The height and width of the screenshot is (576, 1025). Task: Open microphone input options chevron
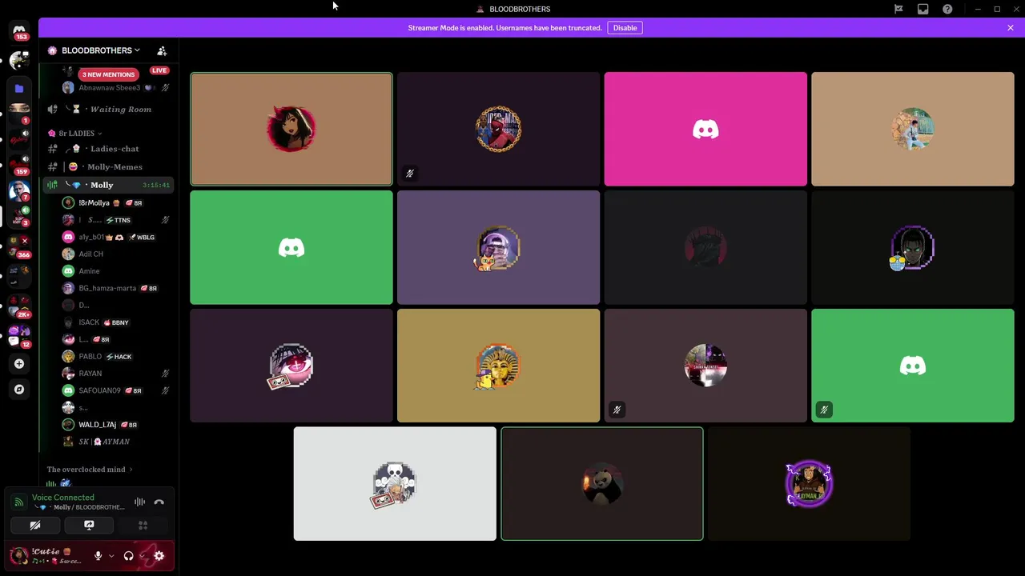(111, 556)
